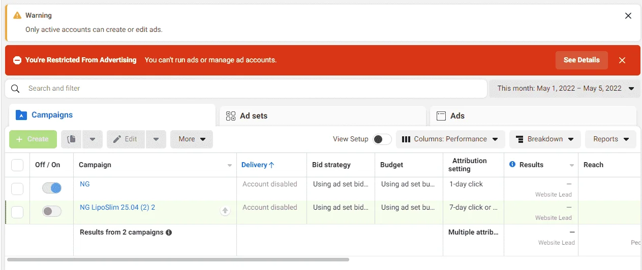Open the Campaign column header dropdown arrow
The width and height of the screenshot is (642, 270).
(229, 166)
